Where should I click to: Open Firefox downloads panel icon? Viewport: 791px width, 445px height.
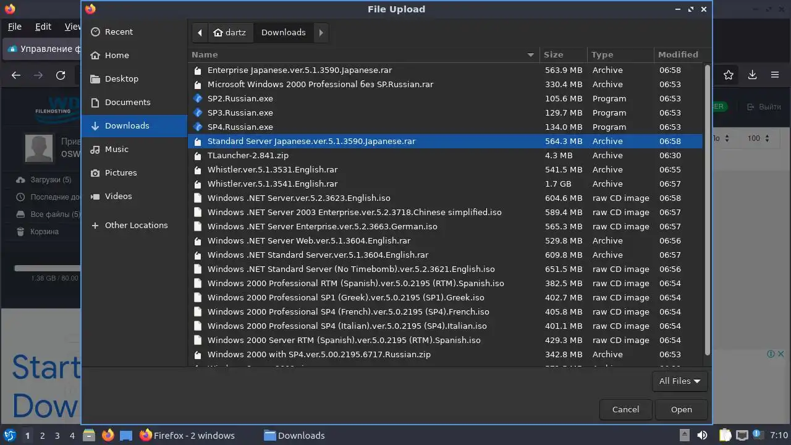click(752, 75)
